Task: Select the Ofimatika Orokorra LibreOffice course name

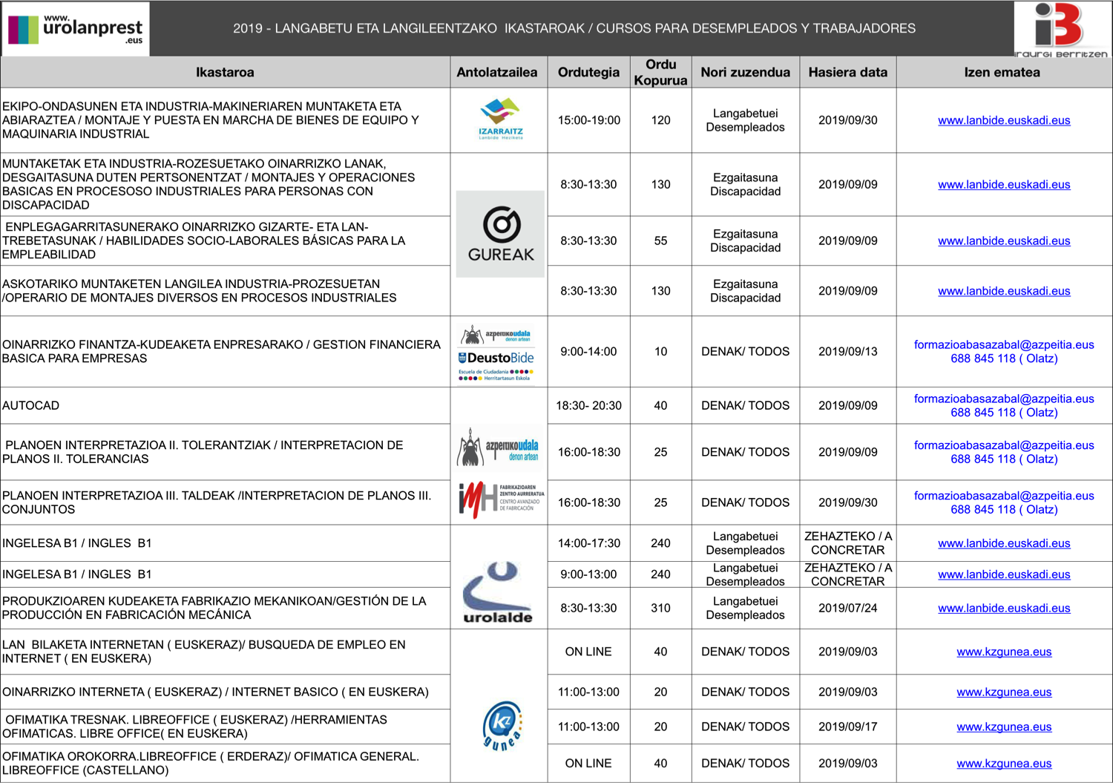Action: click(x=211, y=763)
